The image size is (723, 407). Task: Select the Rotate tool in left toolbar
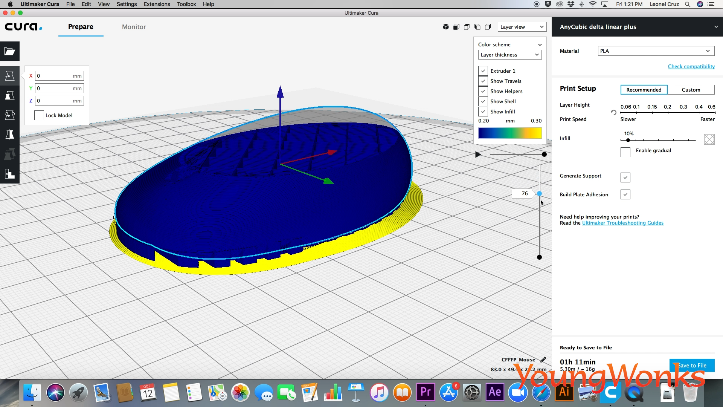(10, 115)
